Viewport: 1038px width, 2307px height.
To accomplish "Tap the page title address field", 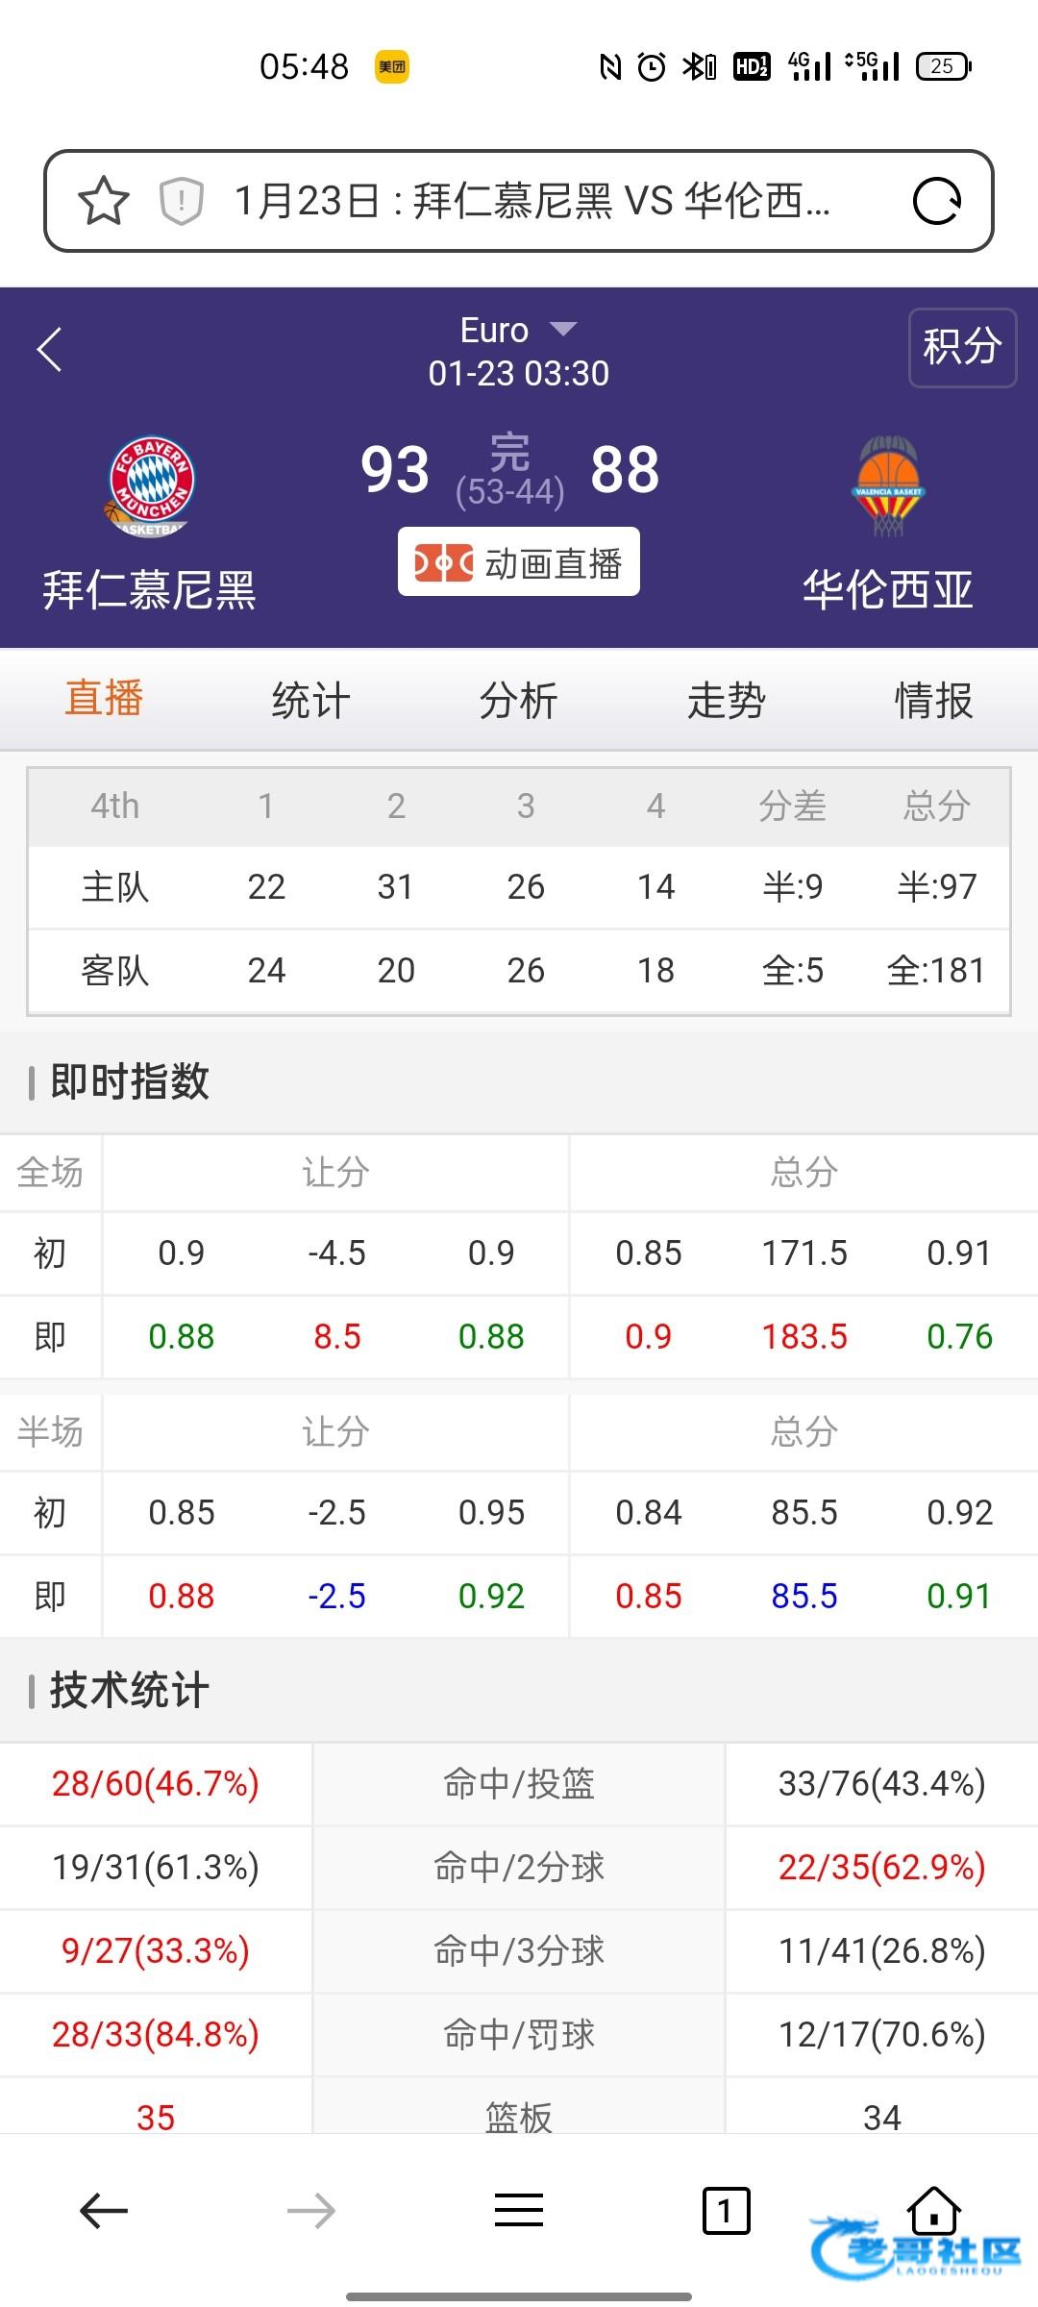I will [533, 202].
